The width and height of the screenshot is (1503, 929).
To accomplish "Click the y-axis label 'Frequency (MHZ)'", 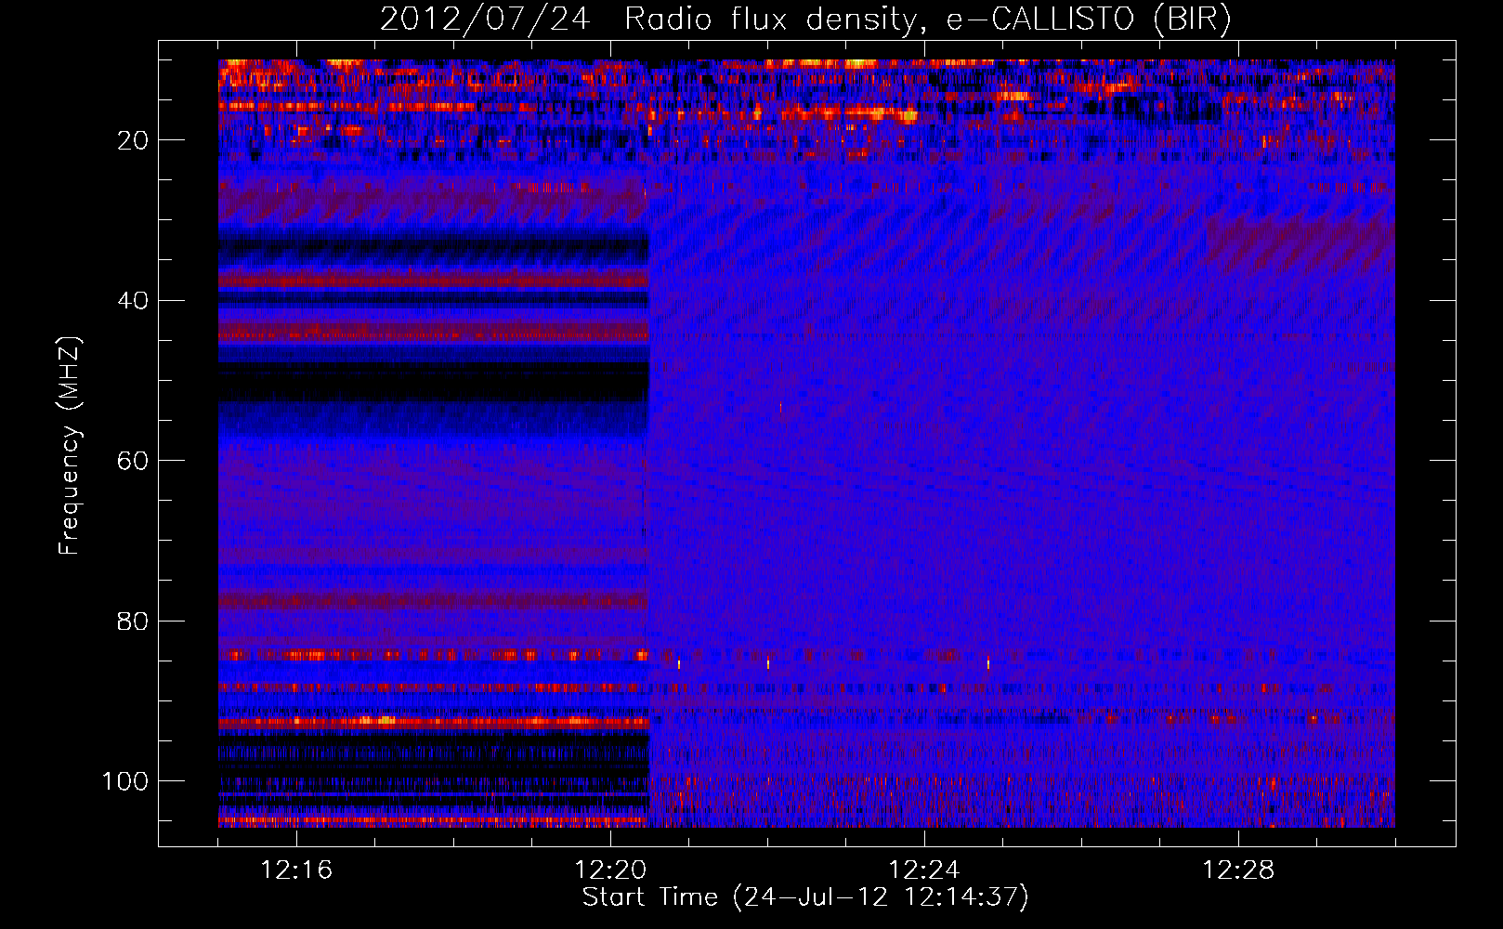I will click(70, 446).
